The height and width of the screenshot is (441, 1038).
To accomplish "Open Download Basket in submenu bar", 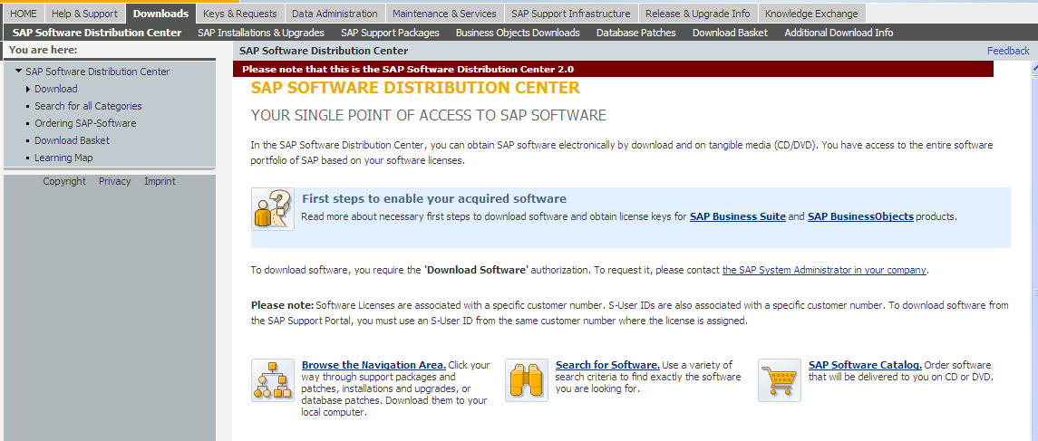I will (x=730, y=33).
